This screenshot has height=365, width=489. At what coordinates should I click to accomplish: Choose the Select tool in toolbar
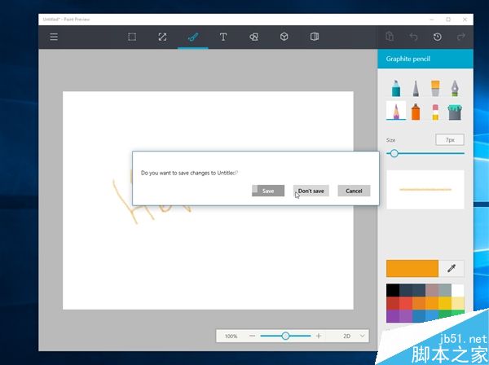132,37
